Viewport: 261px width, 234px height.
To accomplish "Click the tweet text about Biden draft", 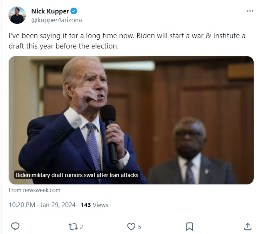I will coord(127,41).
